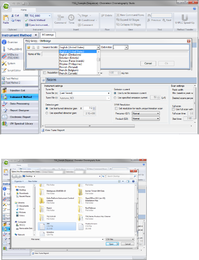Click the Copy icon in Clipboard group
This screenshot has height=260, width=199.
(x=13, y=20)
